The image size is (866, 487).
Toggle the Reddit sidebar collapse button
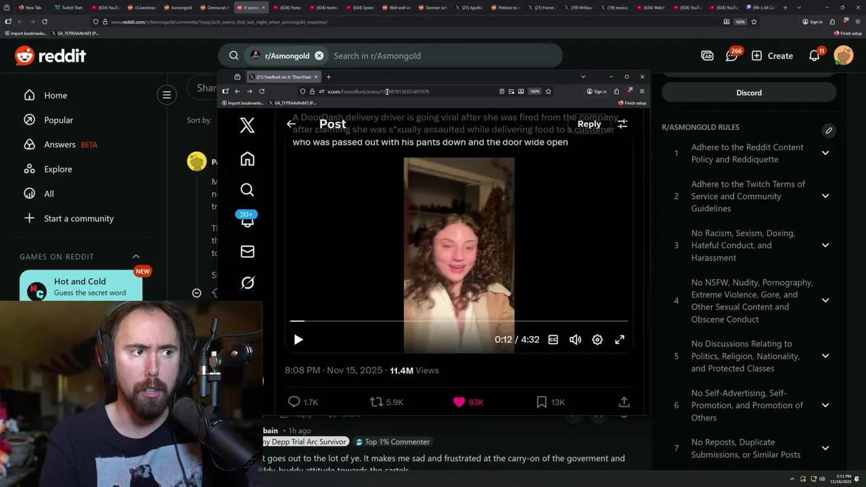(x=166, y=95)
